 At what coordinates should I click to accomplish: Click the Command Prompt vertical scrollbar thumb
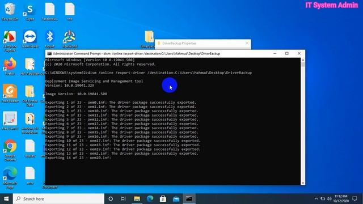click(x=303, y=65)
